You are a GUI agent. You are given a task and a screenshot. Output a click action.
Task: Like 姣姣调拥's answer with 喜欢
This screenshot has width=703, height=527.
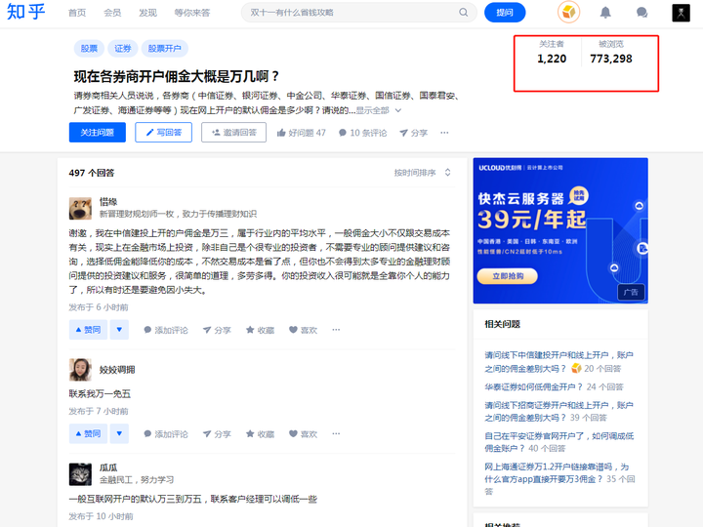point(303,434)
